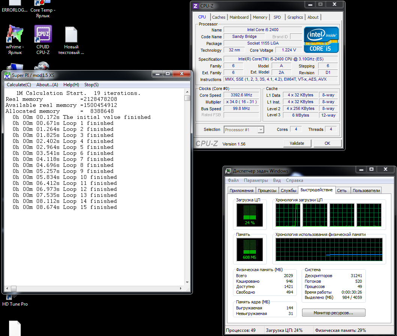Click the Super PI horizontal scrollbar

[x=94, y=289]
